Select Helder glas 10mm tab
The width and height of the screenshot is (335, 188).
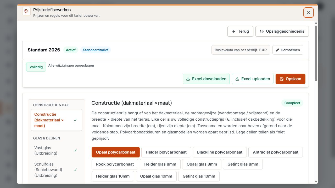click(113, 176)
